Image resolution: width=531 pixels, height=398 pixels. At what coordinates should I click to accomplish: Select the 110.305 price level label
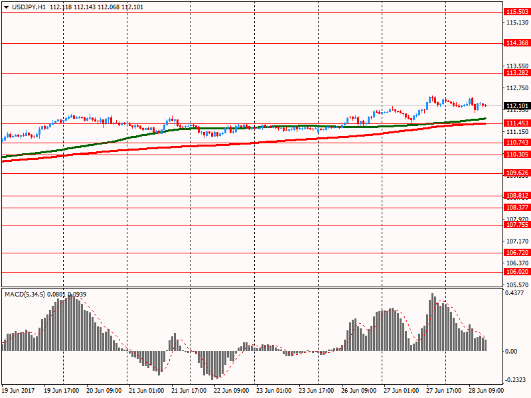[517, 155]
